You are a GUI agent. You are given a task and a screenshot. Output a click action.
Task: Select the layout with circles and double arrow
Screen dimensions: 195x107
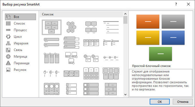point(52,89)
